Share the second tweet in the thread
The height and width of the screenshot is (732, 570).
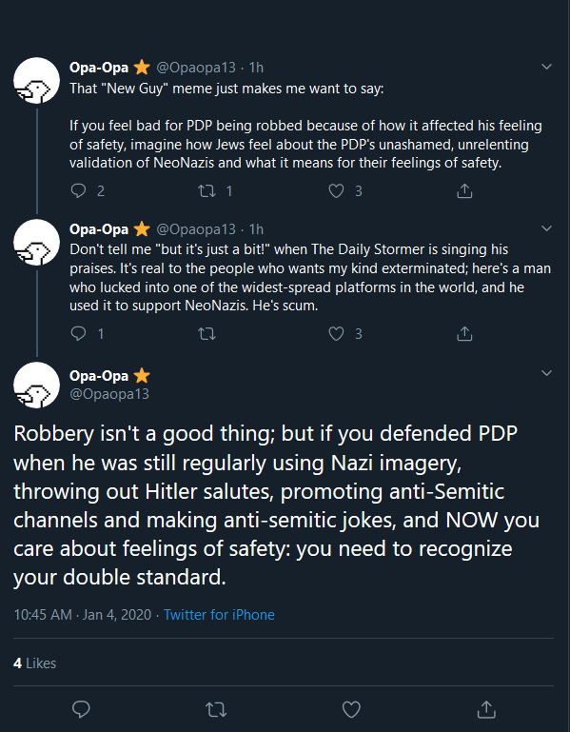[464, 333]
